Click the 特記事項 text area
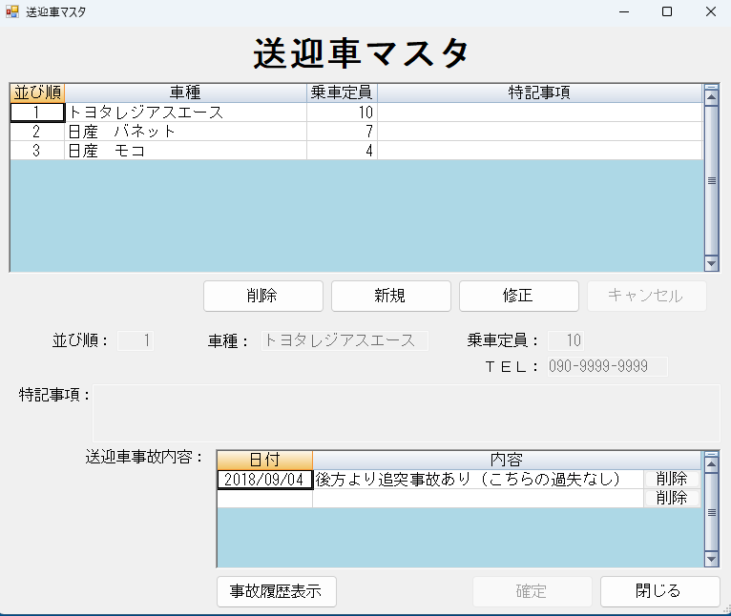This screenshot has height=616, width=731. (x=407, y=413)
